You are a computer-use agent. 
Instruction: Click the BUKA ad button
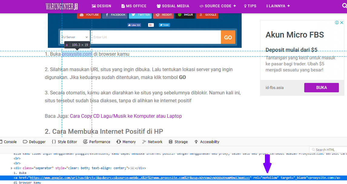point(321,87)
